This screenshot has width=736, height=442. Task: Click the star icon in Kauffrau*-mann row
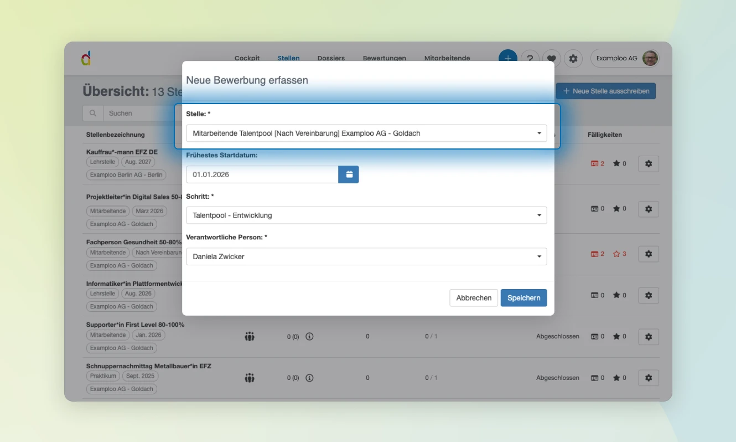616,164
